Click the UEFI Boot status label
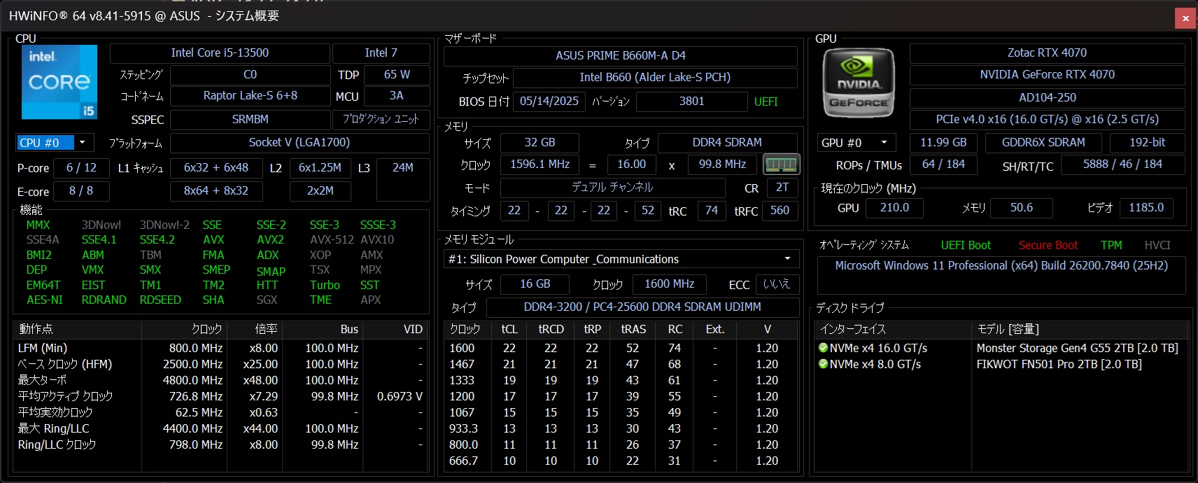The image size is (1198, 483). point(966,245)
